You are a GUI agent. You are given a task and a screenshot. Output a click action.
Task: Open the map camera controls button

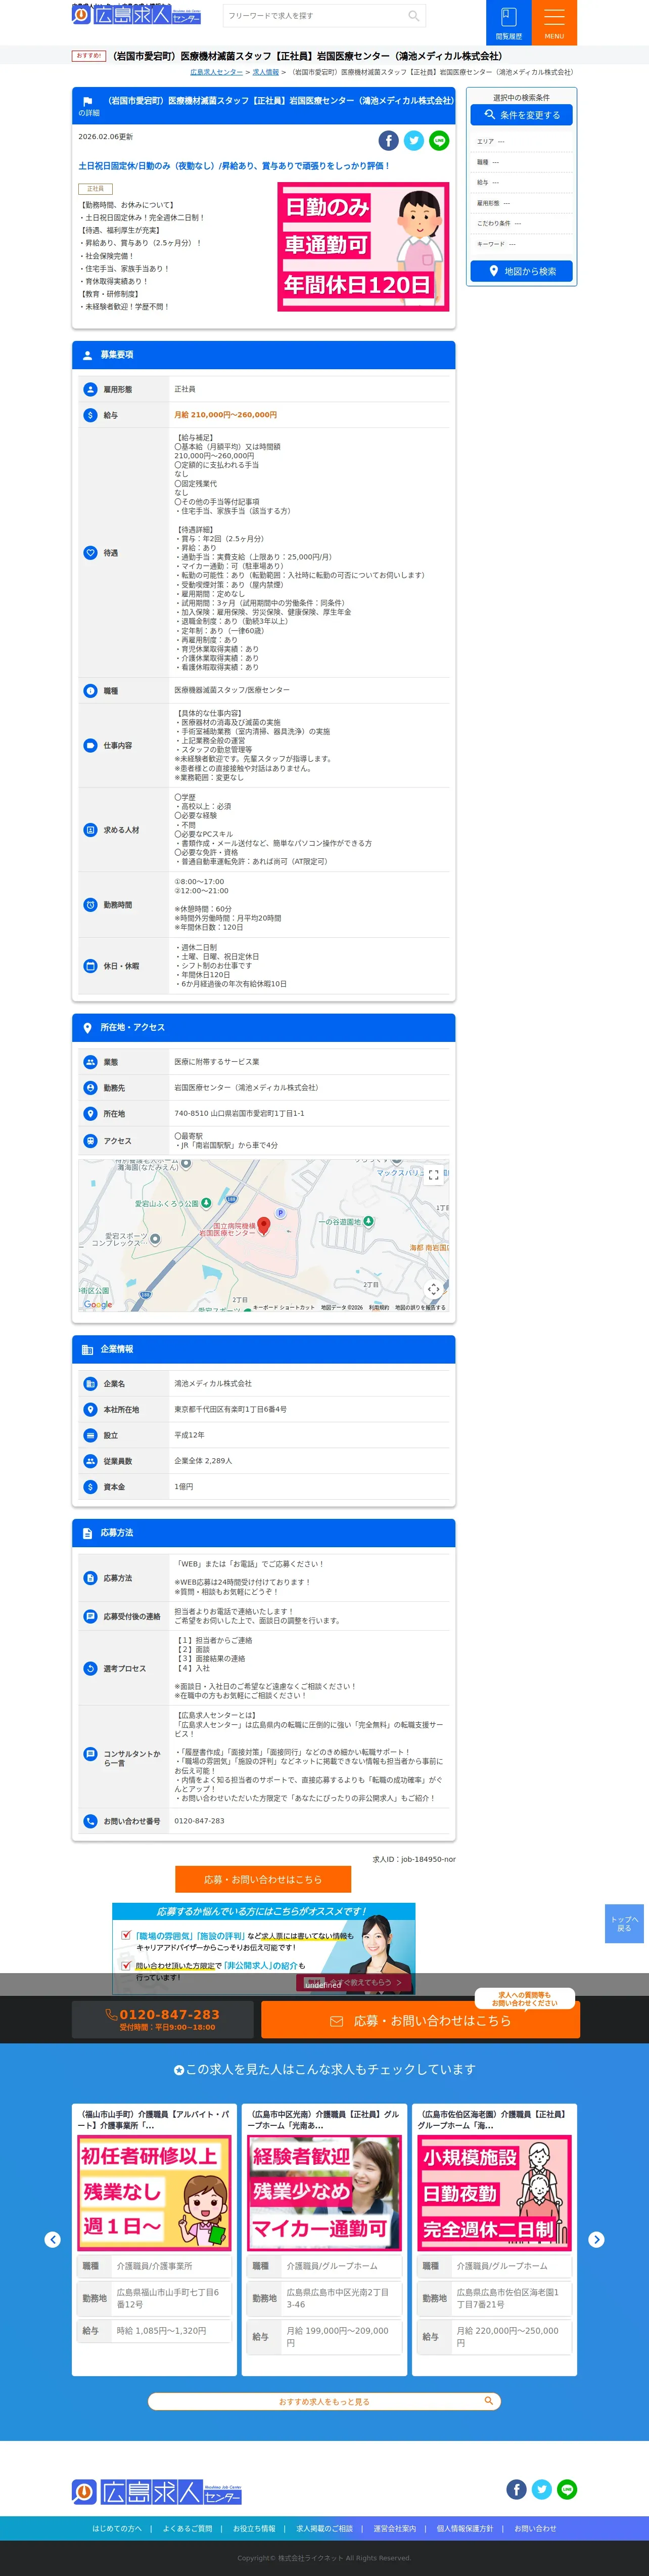[434, 1289]
